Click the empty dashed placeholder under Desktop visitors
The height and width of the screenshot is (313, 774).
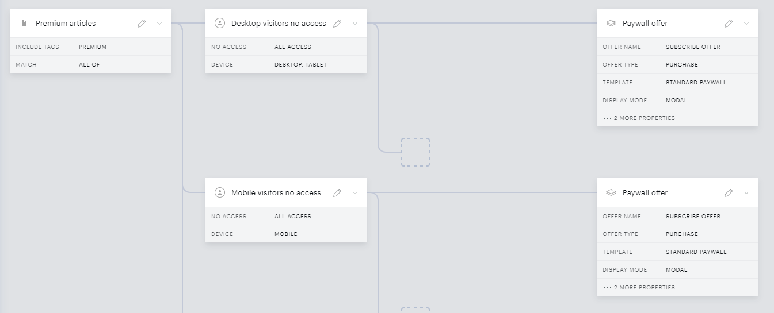coord(415,152)
